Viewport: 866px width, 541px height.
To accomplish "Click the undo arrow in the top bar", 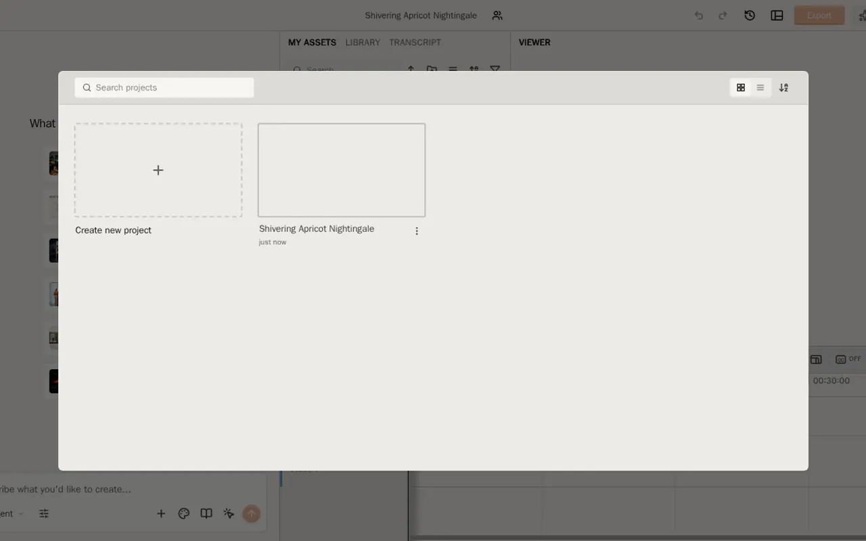I will coord(699,16).
